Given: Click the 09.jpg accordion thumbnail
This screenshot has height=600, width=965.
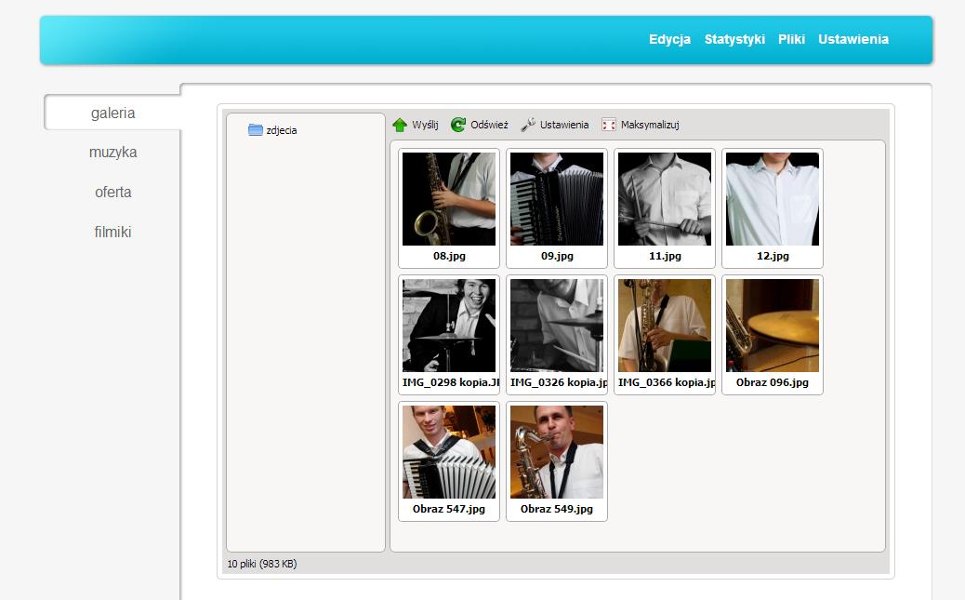Looking at the screenshot, I should [x=557, y=199].
